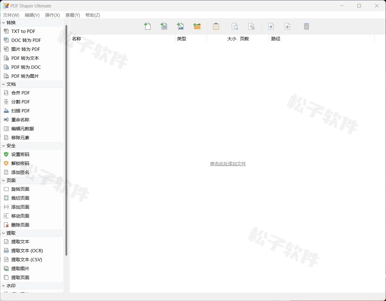Sort by the 大小 column header
Image resolution: width=386 pixels, height=301 pixels.
click(222, 39)
